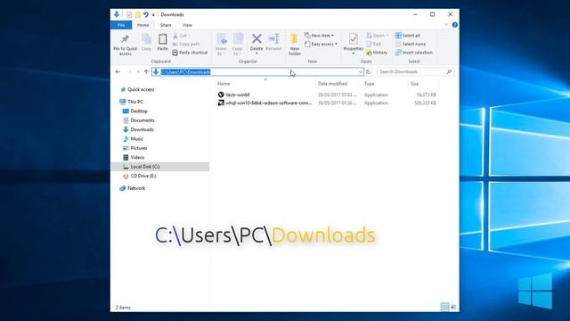Collapse the ribbon with chevron
Viewport: 570px width, 321px height.
click(446, 25)
